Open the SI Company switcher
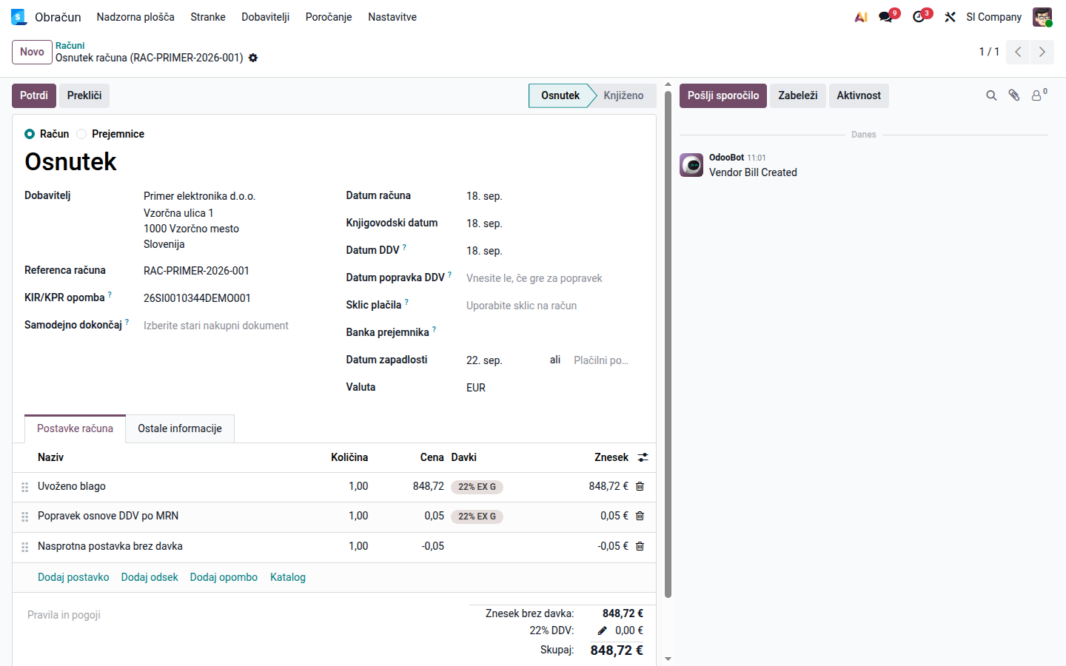 coord(993,17)
